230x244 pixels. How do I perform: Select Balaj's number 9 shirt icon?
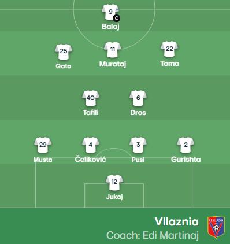click(x=110, y=12)
